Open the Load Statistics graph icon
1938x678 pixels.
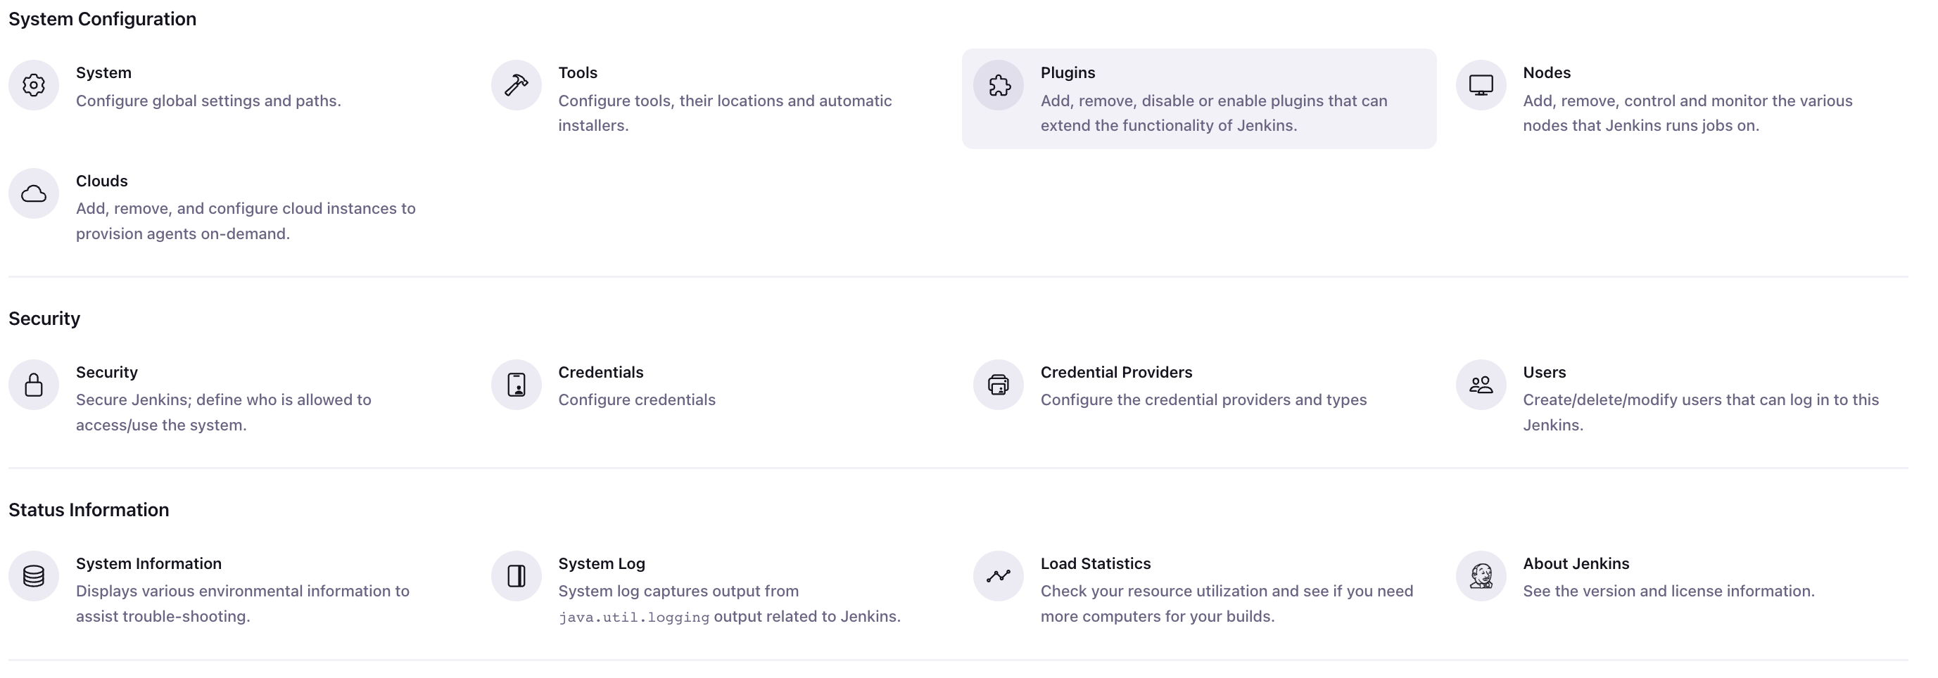point(999,576)
